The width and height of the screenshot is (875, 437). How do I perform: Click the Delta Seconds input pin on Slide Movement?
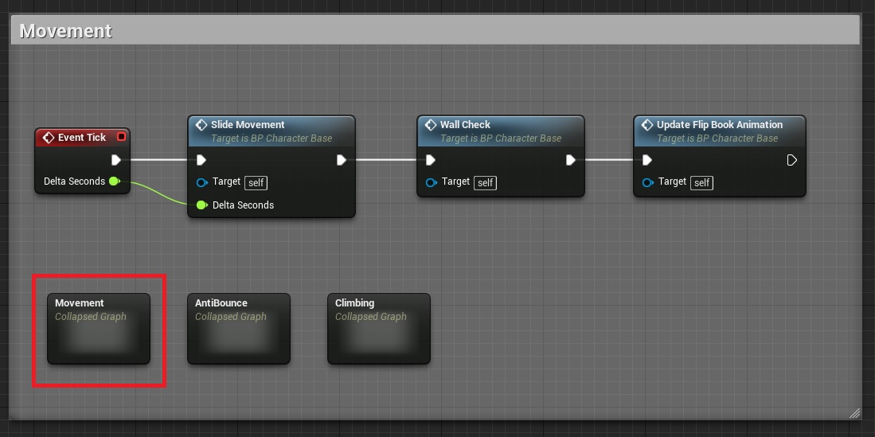[x=202, y=205]
